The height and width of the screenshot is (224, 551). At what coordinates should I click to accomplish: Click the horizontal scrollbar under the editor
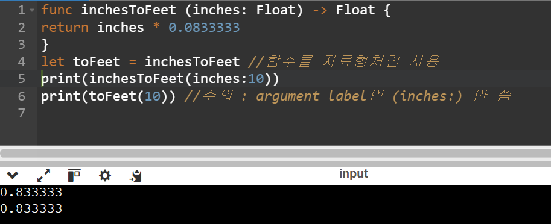click(275, 154)
